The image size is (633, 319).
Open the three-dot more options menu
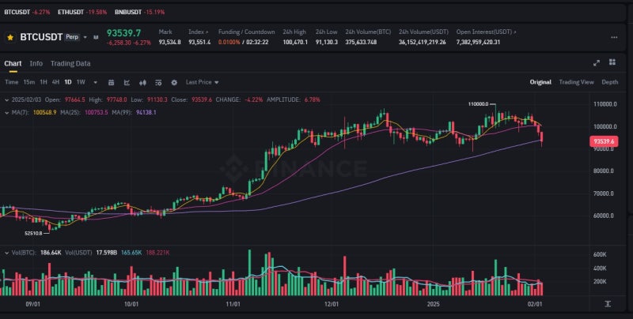(x=614, y=36)
